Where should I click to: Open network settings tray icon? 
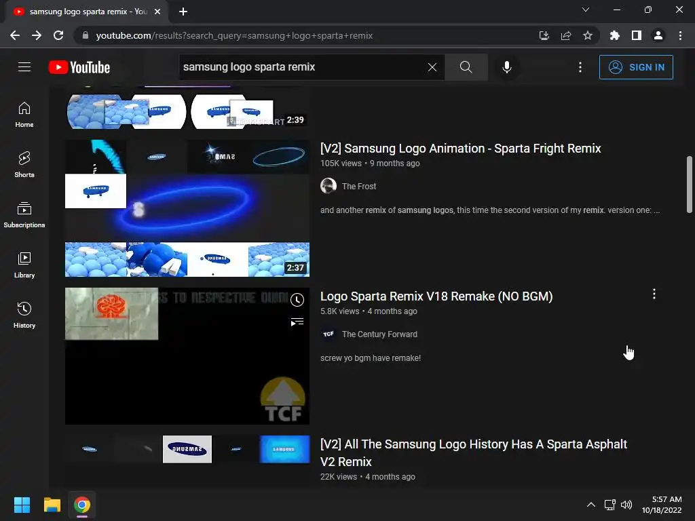pyautogui.click(x=610, y=505)
